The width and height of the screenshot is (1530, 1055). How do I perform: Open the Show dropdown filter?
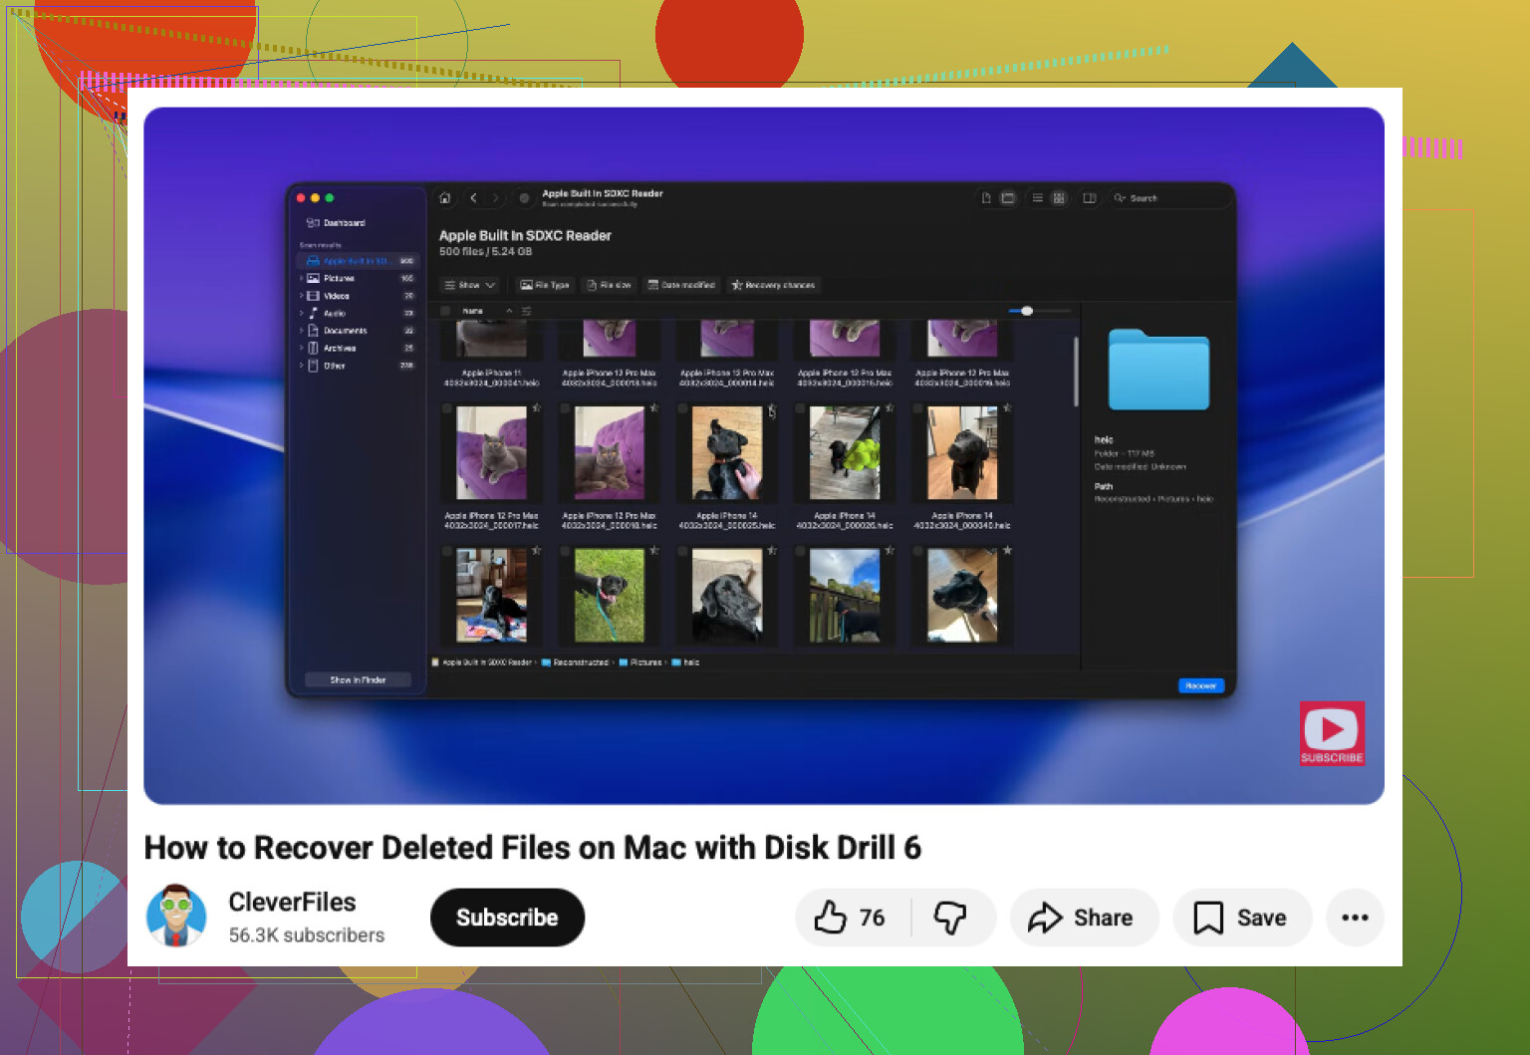(x=469, y=285)
